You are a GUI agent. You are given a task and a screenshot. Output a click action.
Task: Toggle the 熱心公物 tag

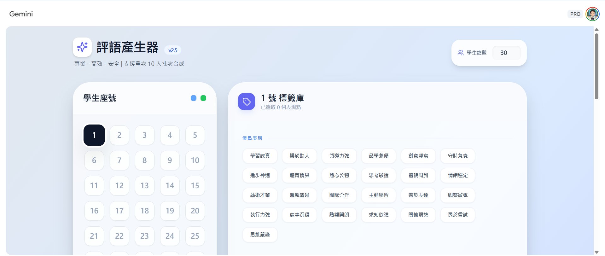pyautogui.click(x=339, y=175)
